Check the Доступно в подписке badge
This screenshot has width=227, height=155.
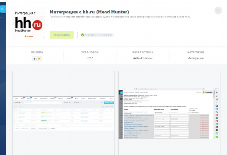[97, 35]
